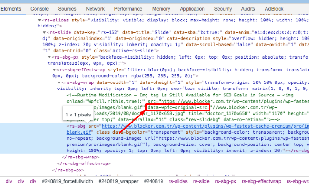Open the AdBlock tab
Image resolution: width=309 pixels, height=185 pixels.
[x=274, y=9]
